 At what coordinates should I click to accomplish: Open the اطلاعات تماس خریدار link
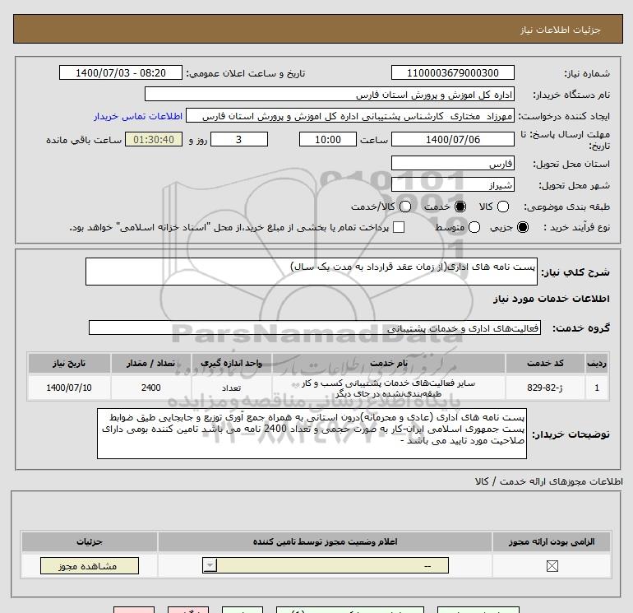click(x=138, y=116)
